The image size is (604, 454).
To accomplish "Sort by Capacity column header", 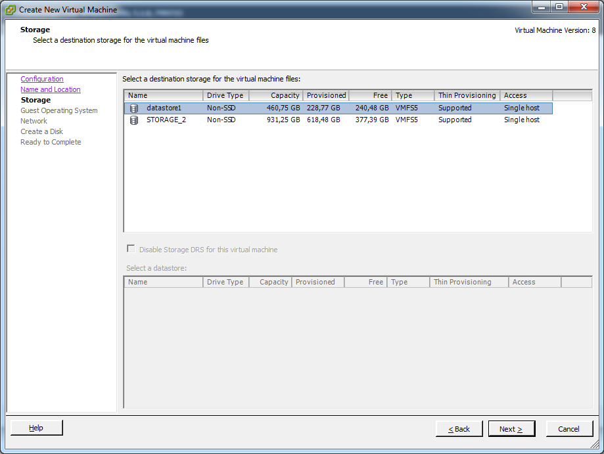I will coord(275,95).
